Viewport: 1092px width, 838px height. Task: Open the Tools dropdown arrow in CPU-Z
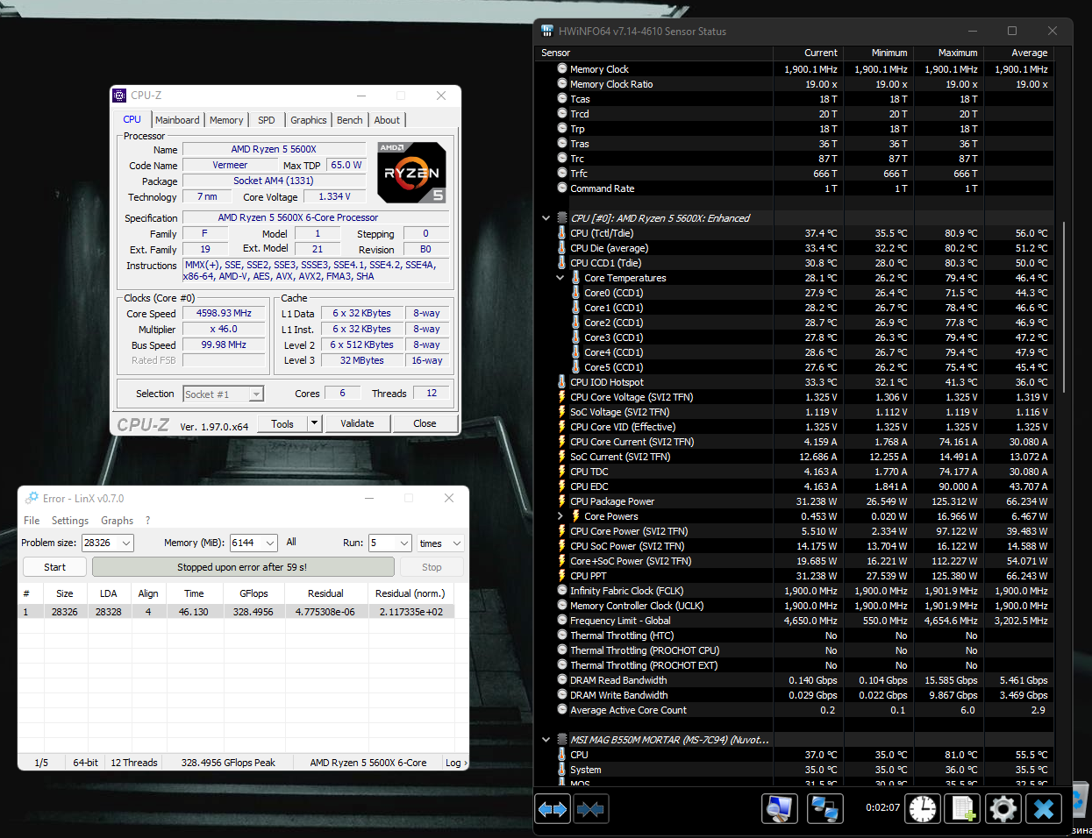tap(314, 423)
